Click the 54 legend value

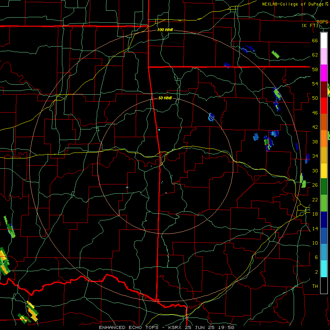click(x=315, y=84)
